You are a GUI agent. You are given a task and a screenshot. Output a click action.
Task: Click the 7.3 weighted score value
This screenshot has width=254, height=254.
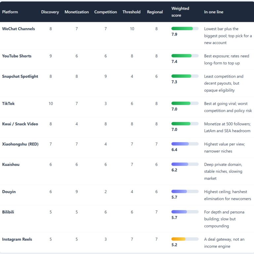point(174,82)
